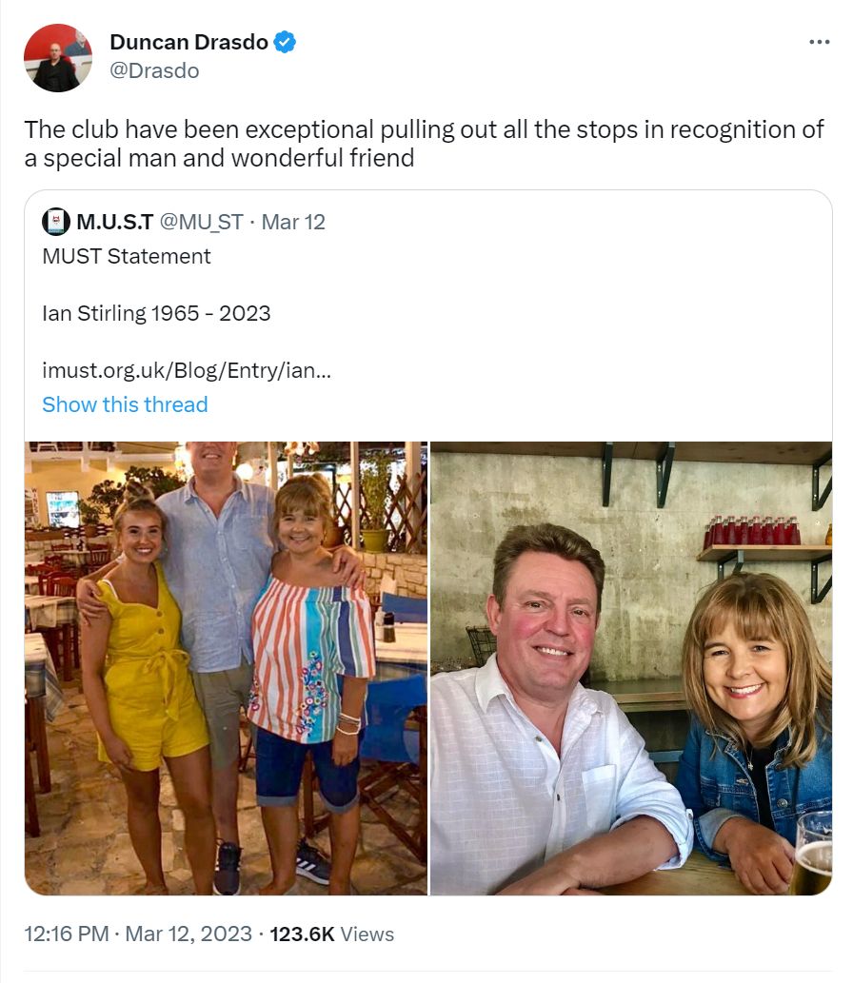Open the three-dot more options menu
The width and height of the screenshot is (853, 983).
(819, 42)
